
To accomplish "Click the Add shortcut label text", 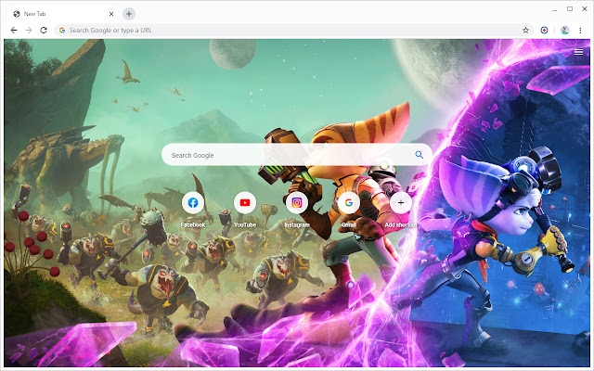I will coord(400,224).
